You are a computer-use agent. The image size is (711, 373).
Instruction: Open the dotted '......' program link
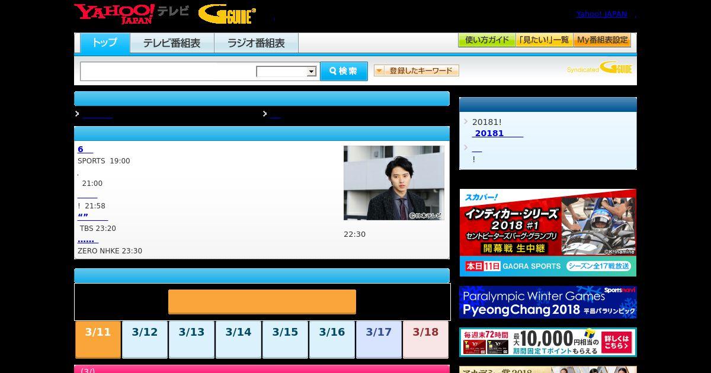coord(88,240)
